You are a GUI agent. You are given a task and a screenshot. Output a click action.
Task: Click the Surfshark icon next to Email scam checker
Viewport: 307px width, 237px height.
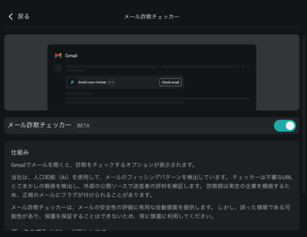[x=72, y=82]
